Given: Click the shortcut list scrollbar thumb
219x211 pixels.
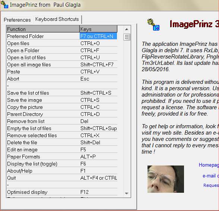Looking at the screenshot, I should click(127, 37).
